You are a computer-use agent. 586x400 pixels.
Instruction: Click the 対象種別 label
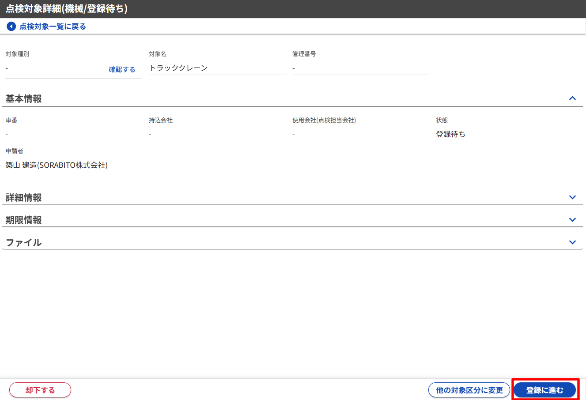[17, 54]
